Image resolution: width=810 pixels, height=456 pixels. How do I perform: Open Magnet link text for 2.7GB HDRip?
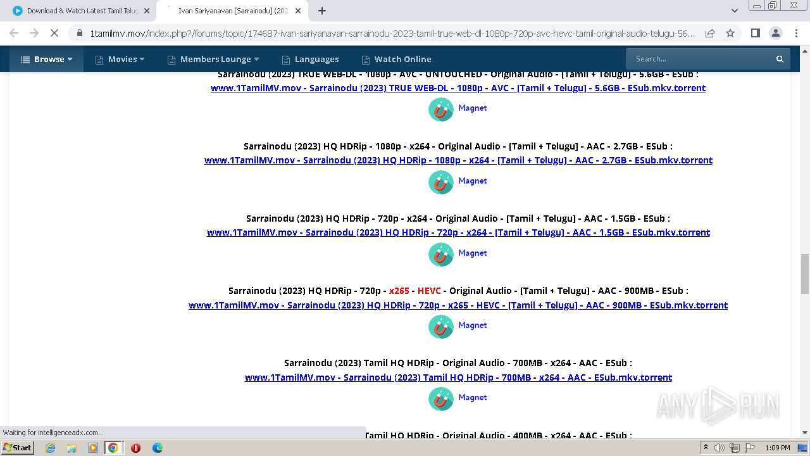[472, 180]
